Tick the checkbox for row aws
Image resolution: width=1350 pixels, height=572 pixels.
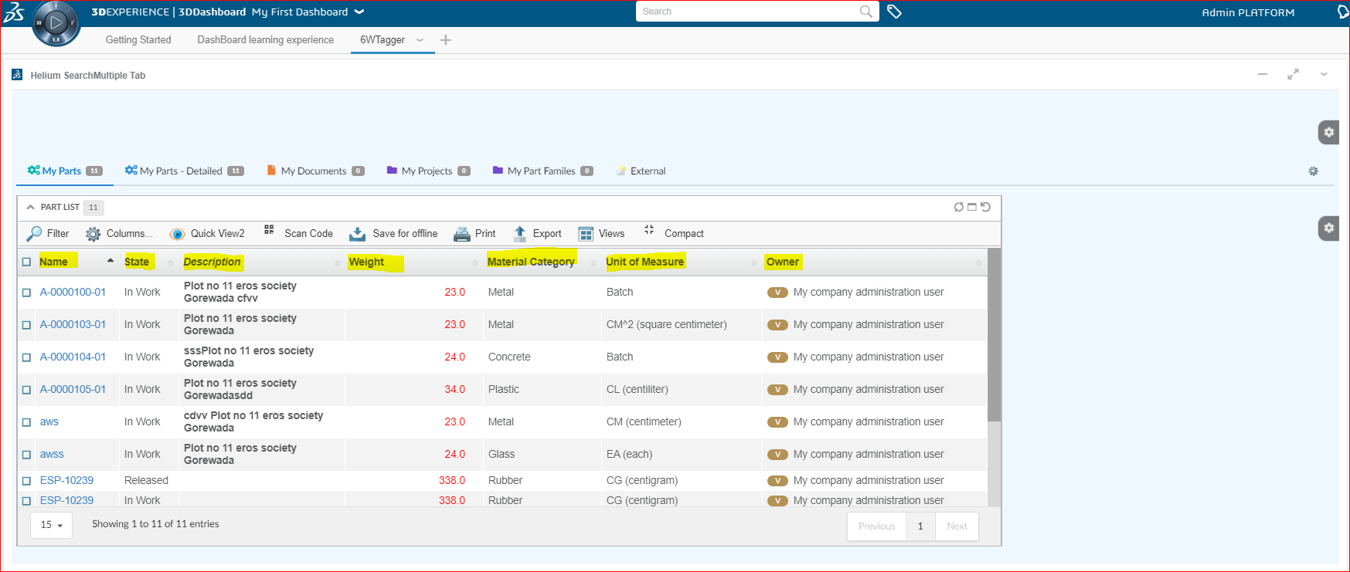coord(26,422)
